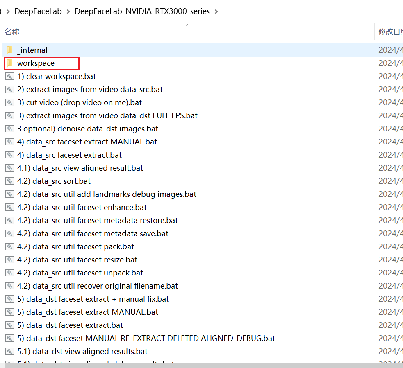403x368 pixels.
Task: Select '4.1) data_src view aligned result.bat'
Action: (x=80, y=168)
